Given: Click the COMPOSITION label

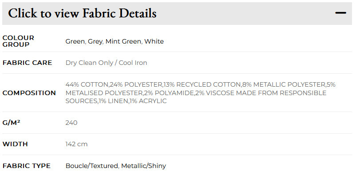Looking at the screenshot, I should 29,93.
